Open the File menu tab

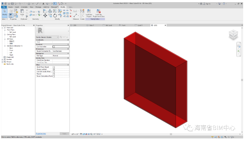click(4, 7)
